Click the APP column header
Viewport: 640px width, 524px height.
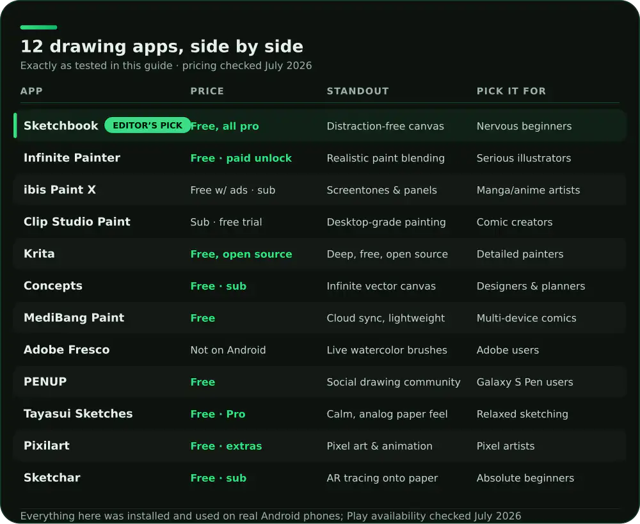31,91
